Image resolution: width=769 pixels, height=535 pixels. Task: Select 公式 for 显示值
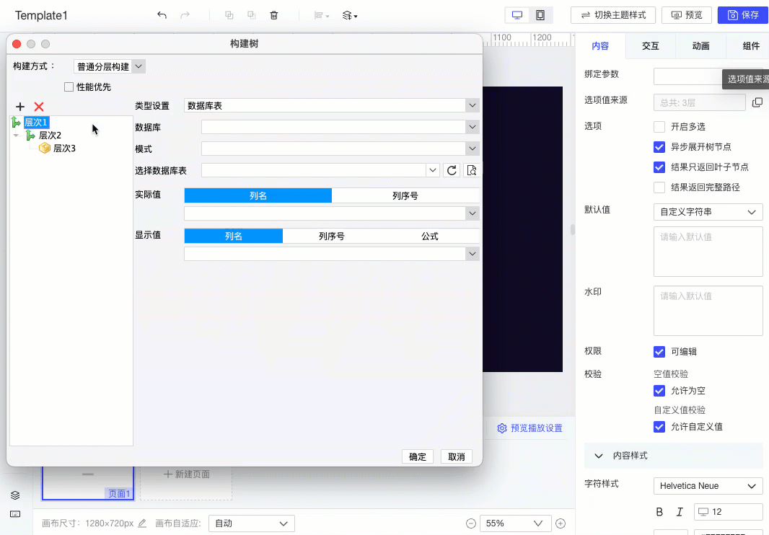[430, 236]
